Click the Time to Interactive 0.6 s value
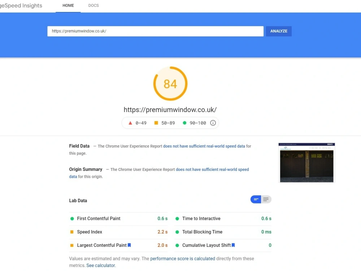This screenshot has width=361, height=271. (x=266, y=219)
